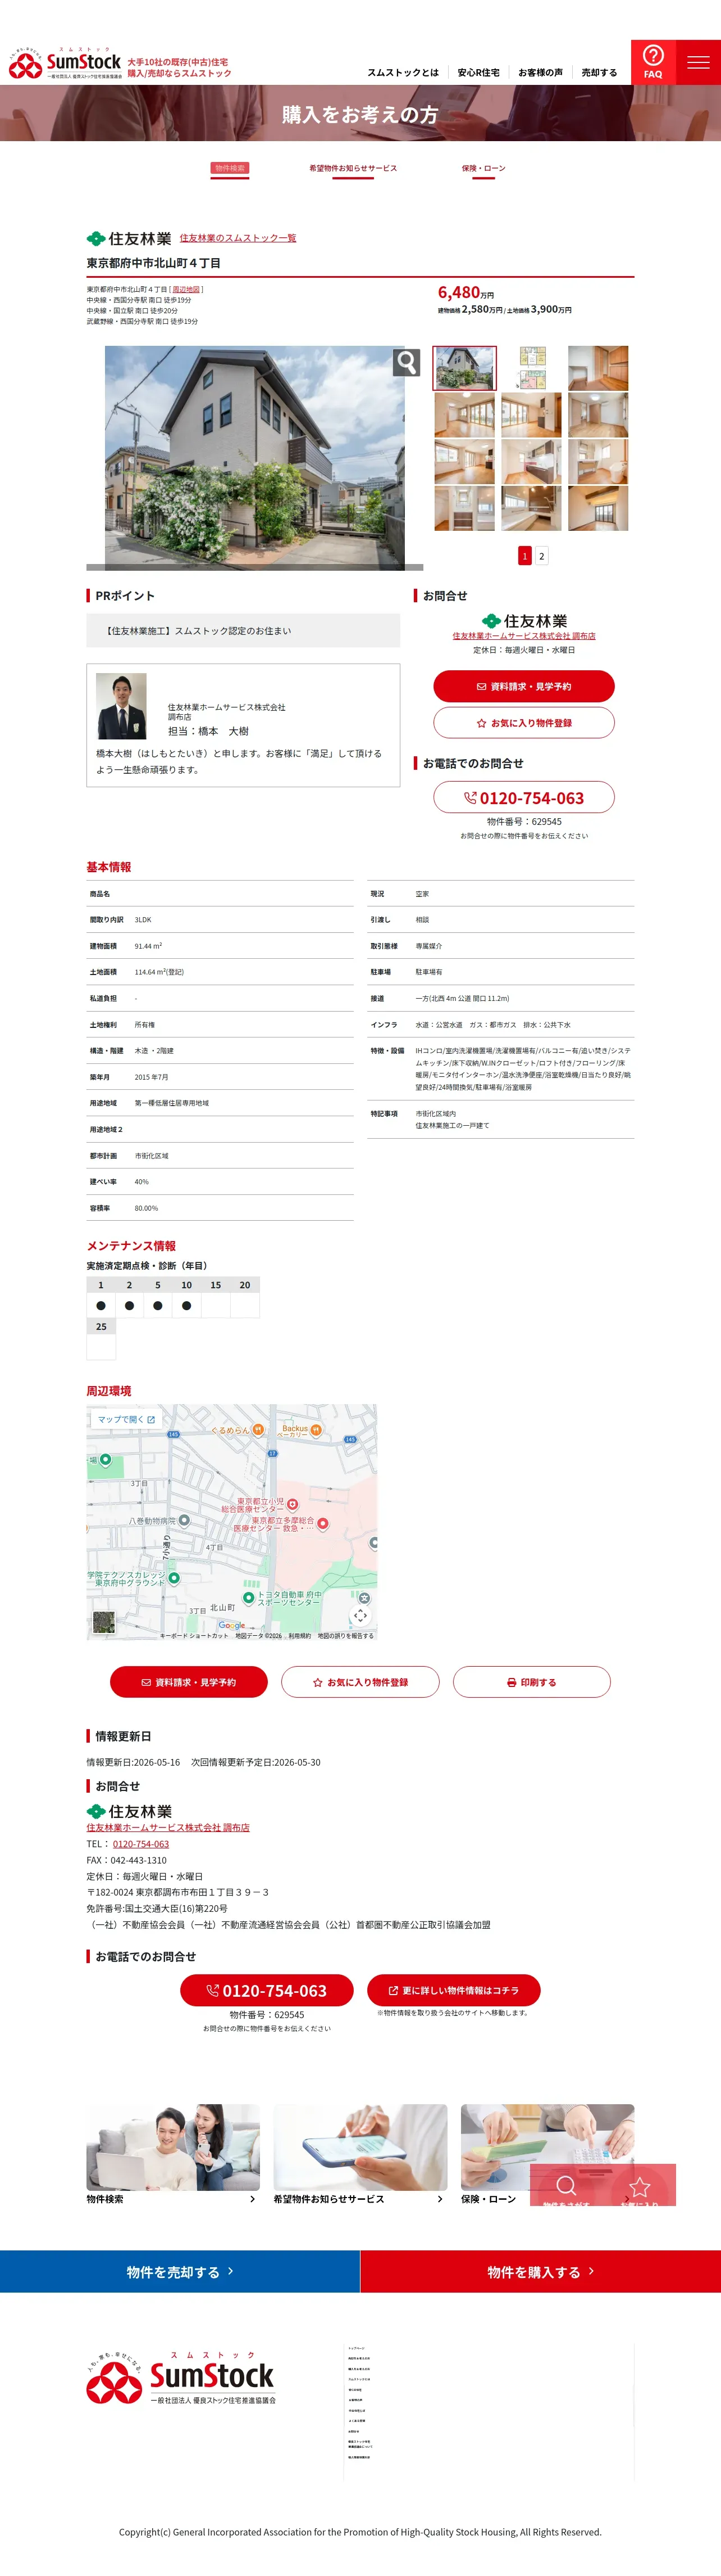The width and height of the screenshot is (721, 2576).
Task: Enlarge the main house photo with the magnifier
Action: coord(407,361)
